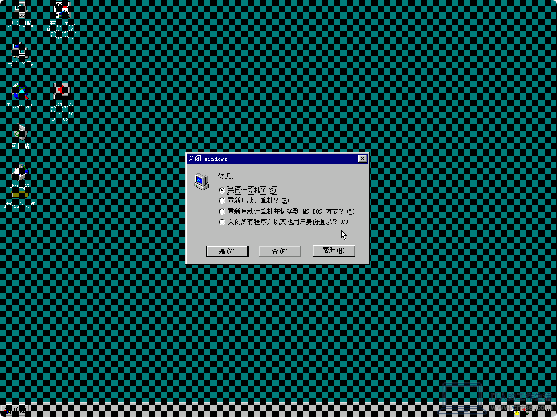Click the Help (帮助) button
Image resolution: width=557 pixels, height=417 pixels.
(x=333, y=251)
